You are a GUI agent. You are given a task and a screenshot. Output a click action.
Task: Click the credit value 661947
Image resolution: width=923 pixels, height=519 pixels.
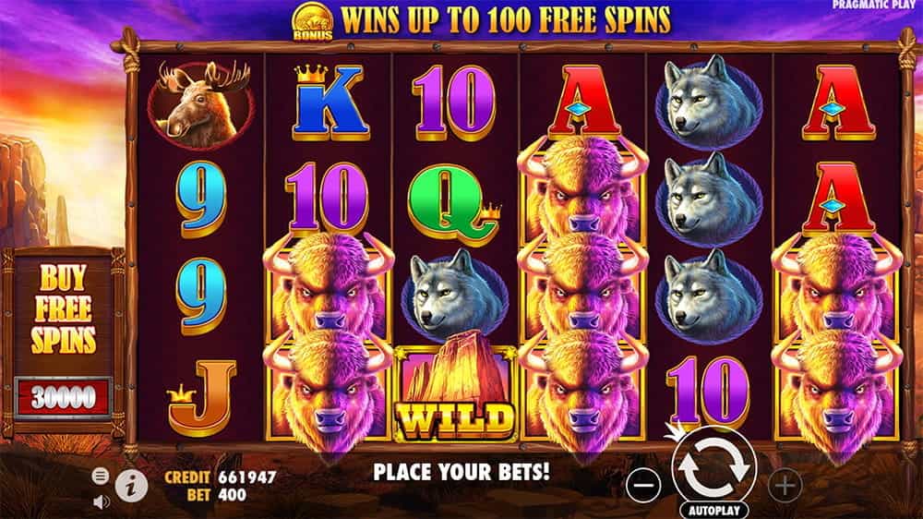[247, 477]
